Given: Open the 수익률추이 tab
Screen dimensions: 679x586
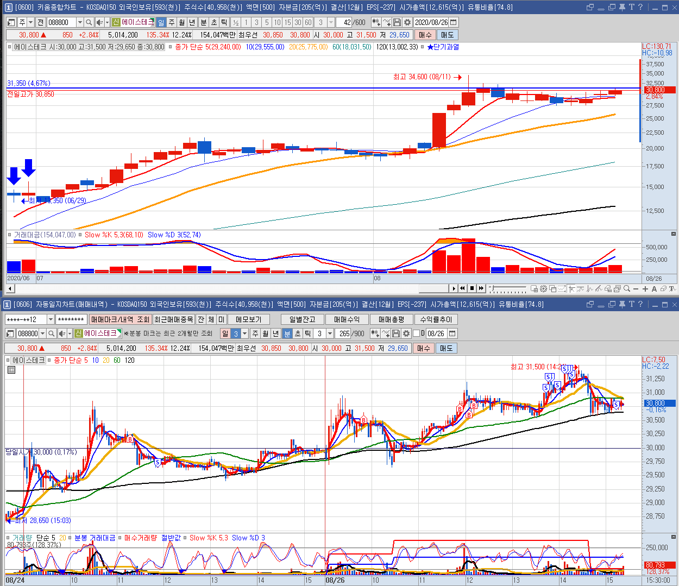Looking at the screenshot, I should 436,319.
